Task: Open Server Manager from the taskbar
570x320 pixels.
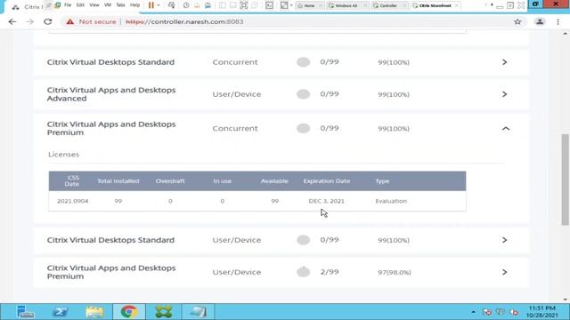Action: coord(25,312)
